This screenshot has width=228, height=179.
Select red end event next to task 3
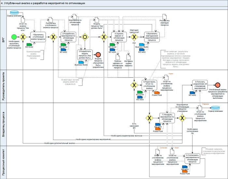[x=98, y=54]
